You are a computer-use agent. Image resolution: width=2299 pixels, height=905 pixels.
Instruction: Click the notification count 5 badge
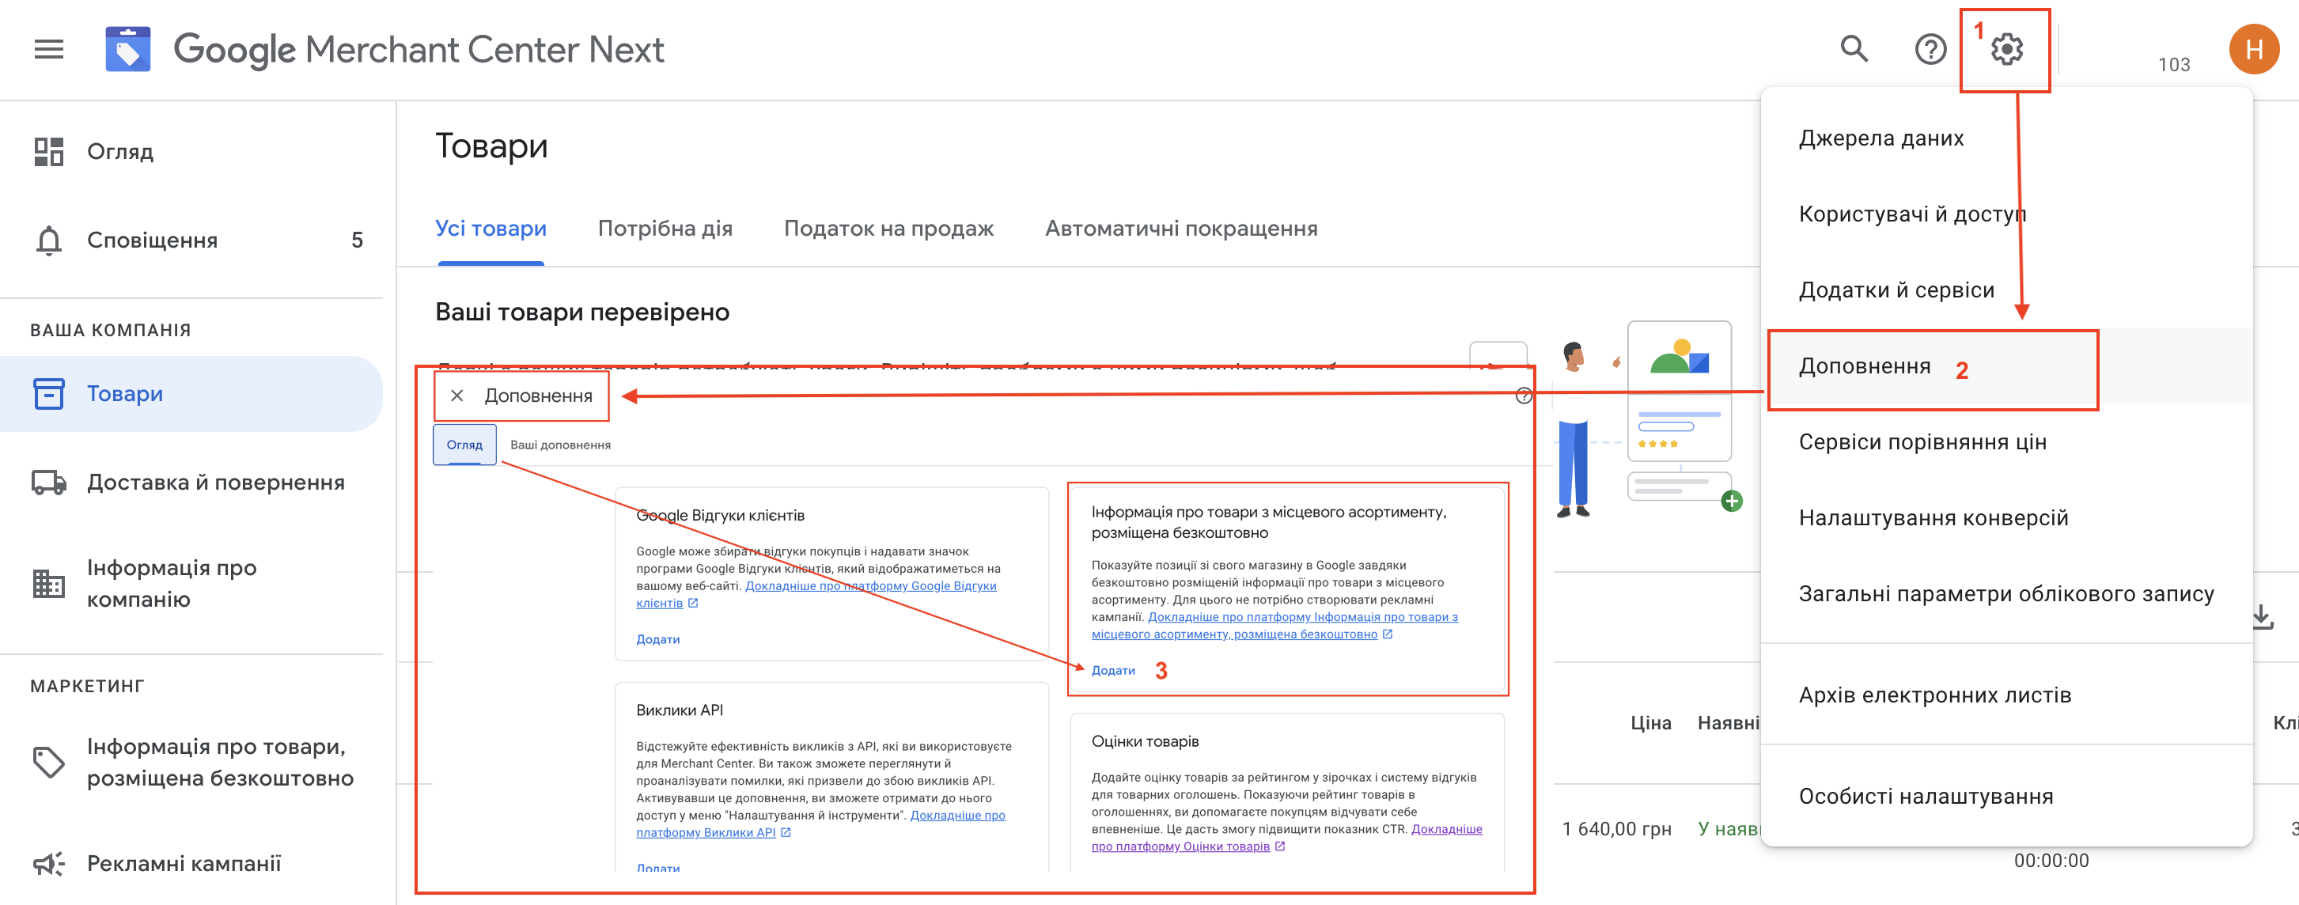point(357,240)
